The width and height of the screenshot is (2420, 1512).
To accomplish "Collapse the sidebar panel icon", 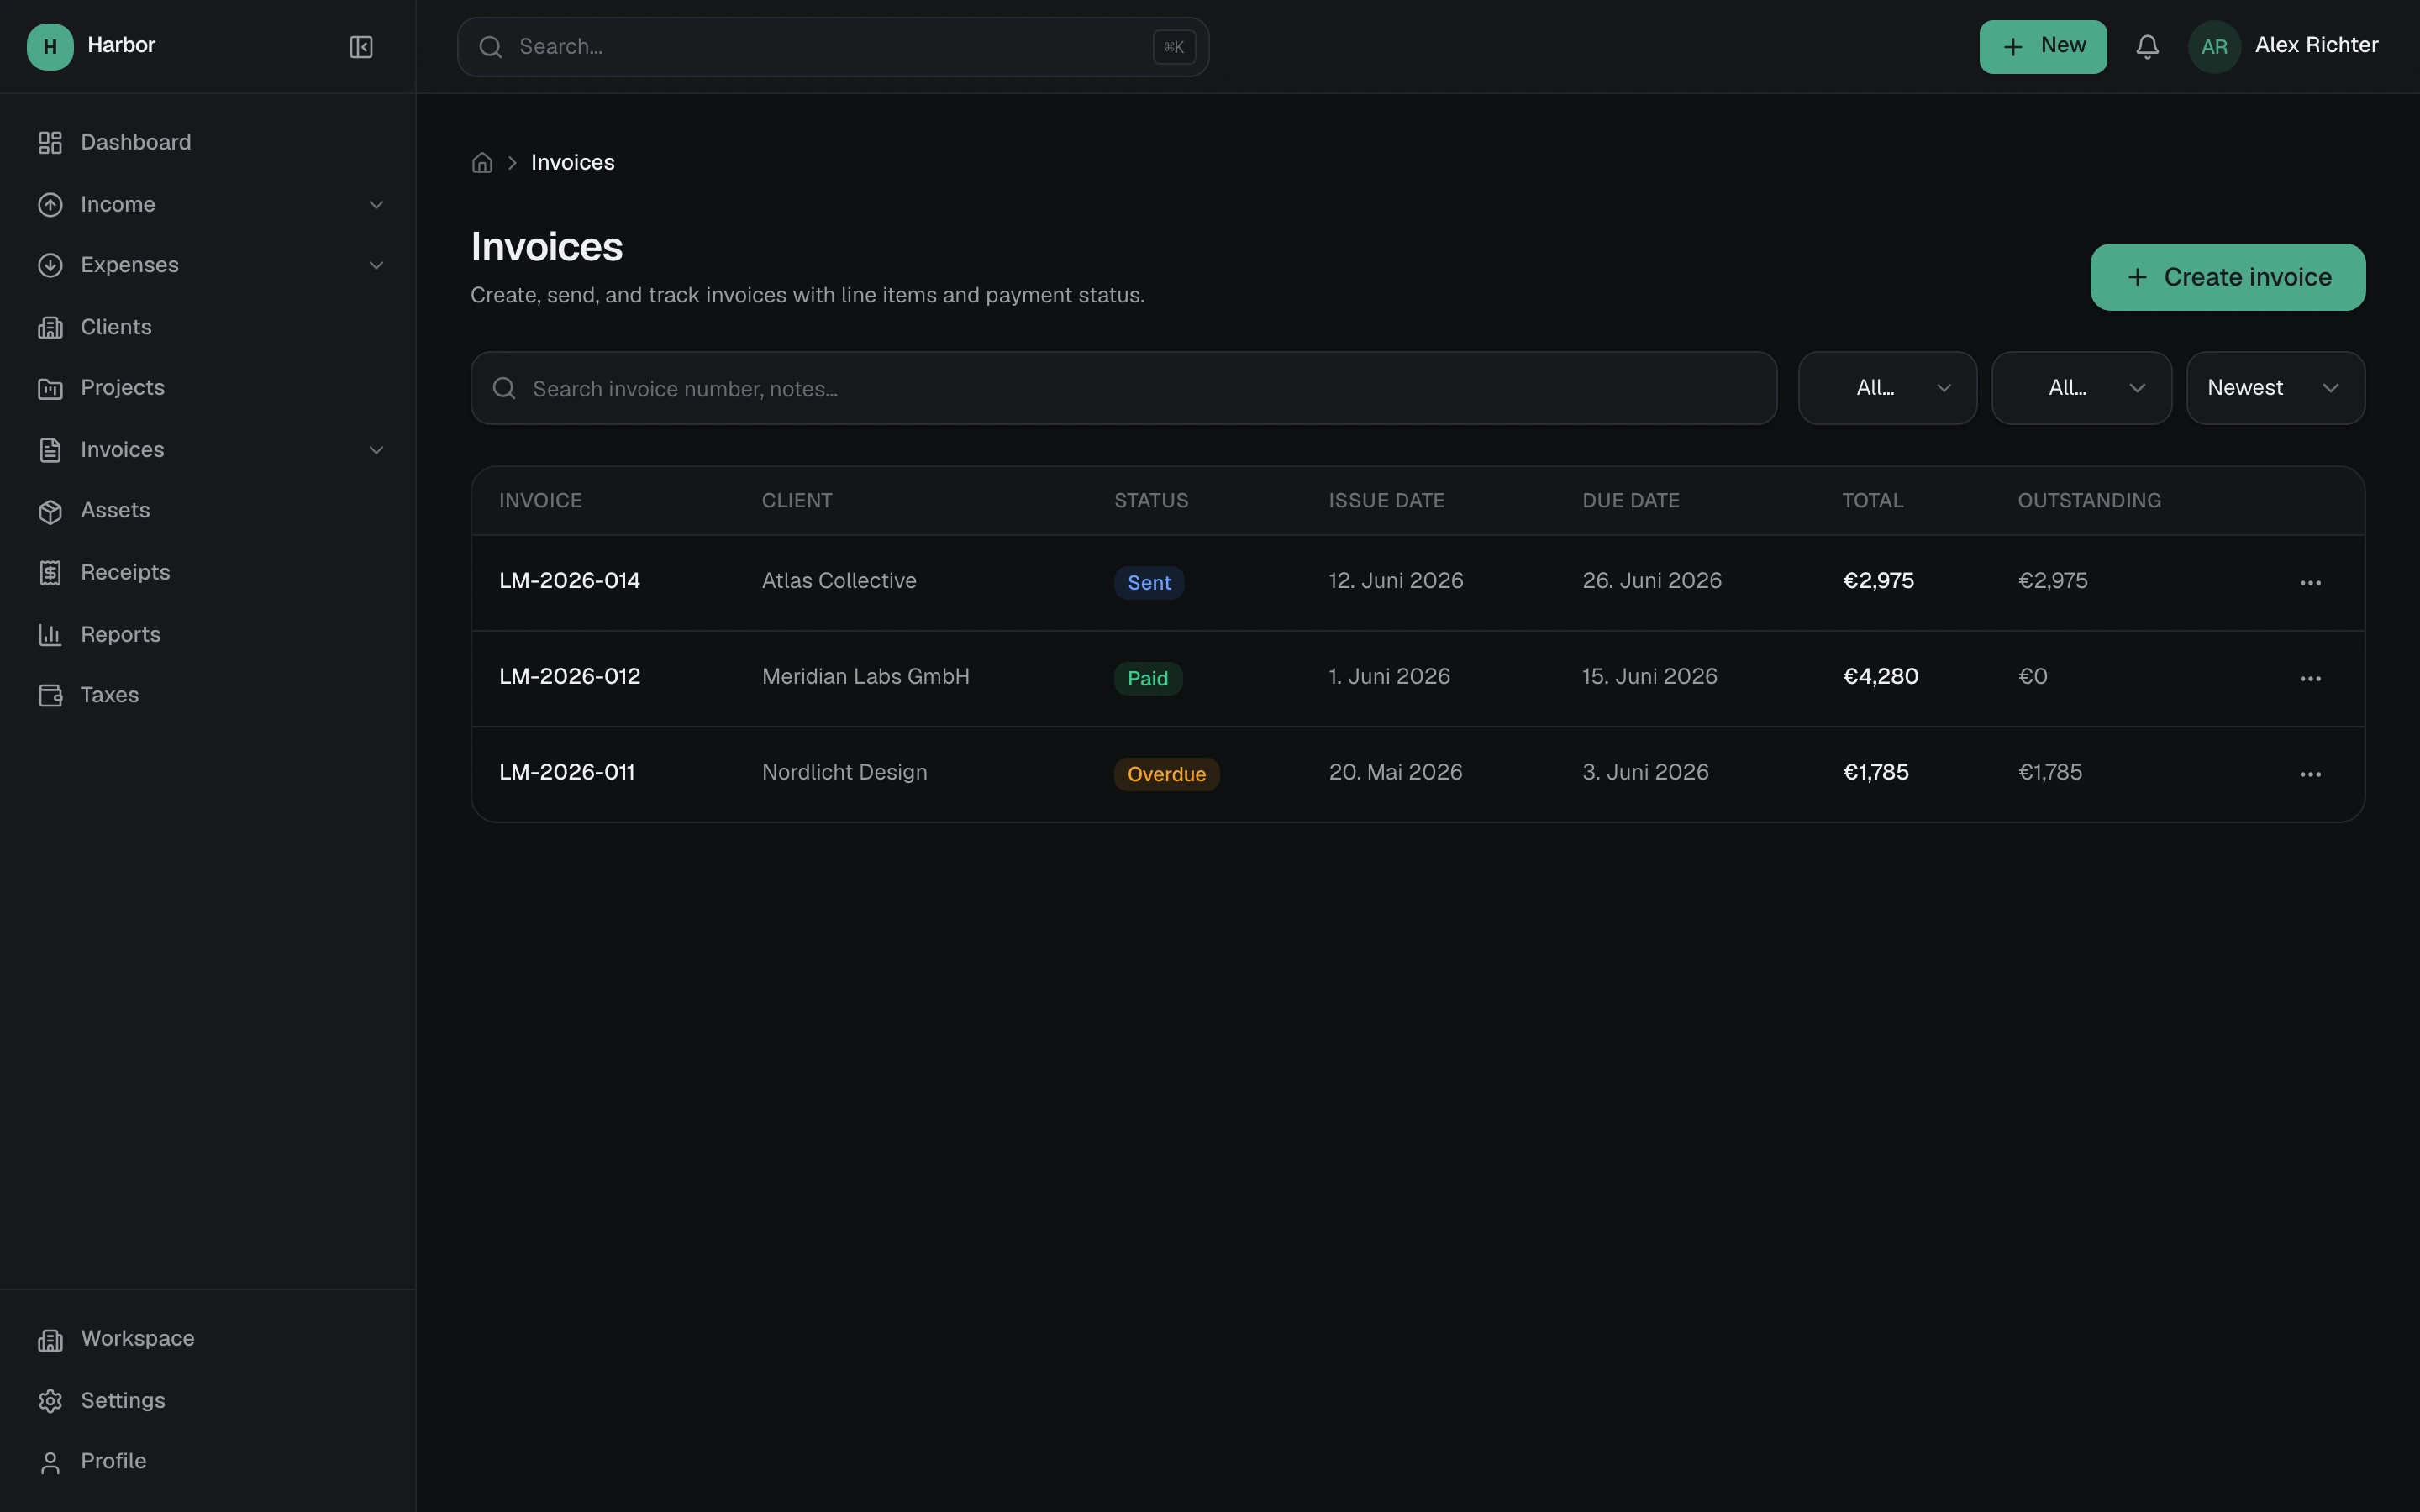I will tap(361, 47).
